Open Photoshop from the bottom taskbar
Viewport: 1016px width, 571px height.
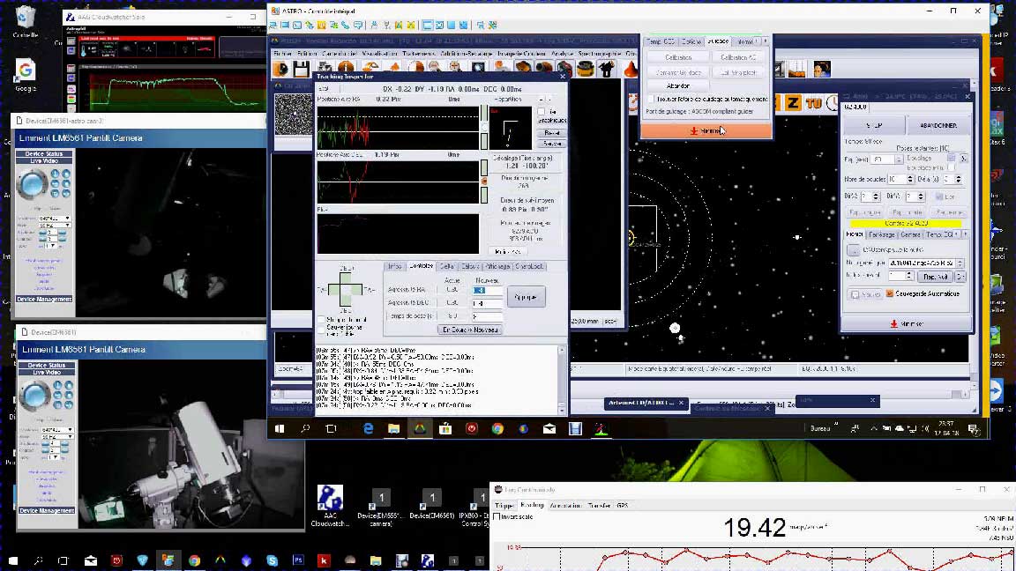coord(298,560)
